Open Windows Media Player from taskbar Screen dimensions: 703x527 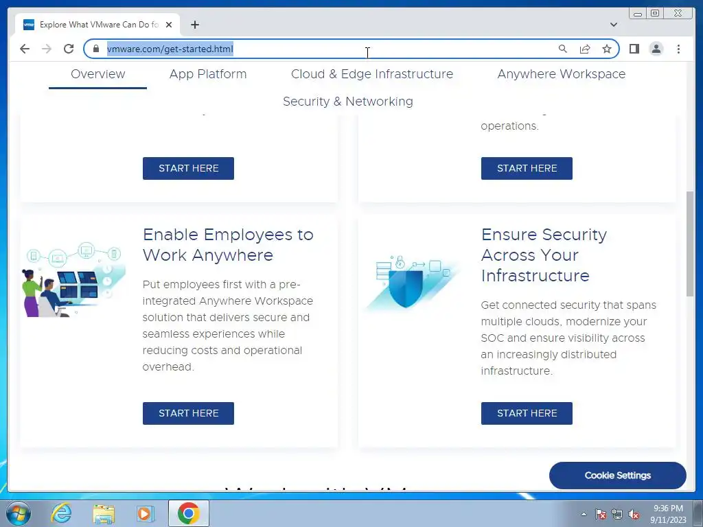tap(145, 513)
